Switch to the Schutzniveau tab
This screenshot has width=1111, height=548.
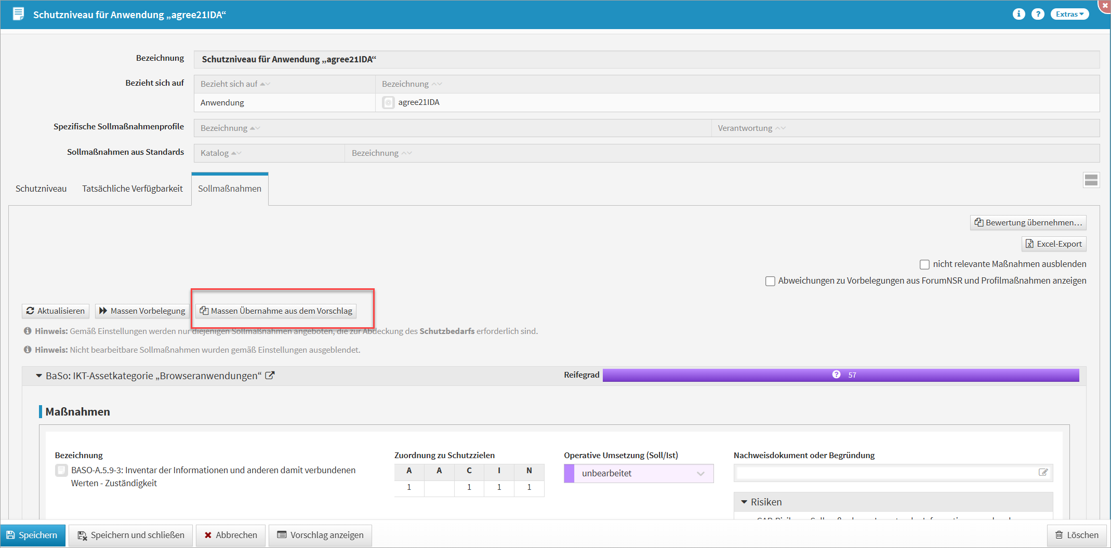tap(41, 189)
